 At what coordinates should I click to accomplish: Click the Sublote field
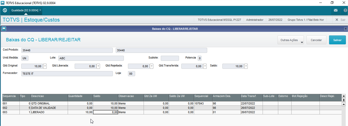coord(170,58)
